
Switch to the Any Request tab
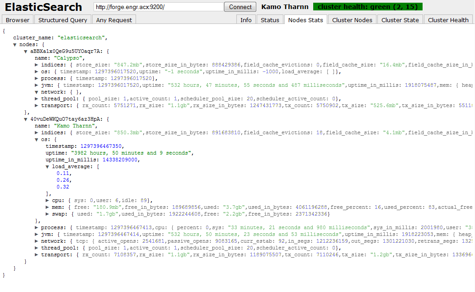[113, 19]
